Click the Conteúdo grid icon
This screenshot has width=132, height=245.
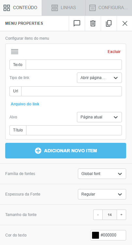(x=7, y=8)
